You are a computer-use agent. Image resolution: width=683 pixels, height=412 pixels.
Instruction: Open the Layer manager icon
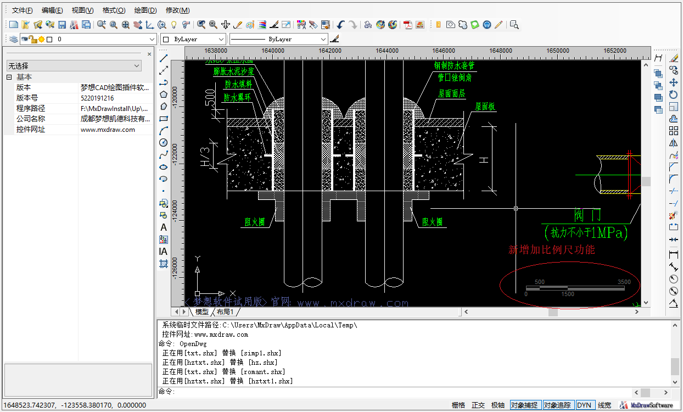pos(14,39)
